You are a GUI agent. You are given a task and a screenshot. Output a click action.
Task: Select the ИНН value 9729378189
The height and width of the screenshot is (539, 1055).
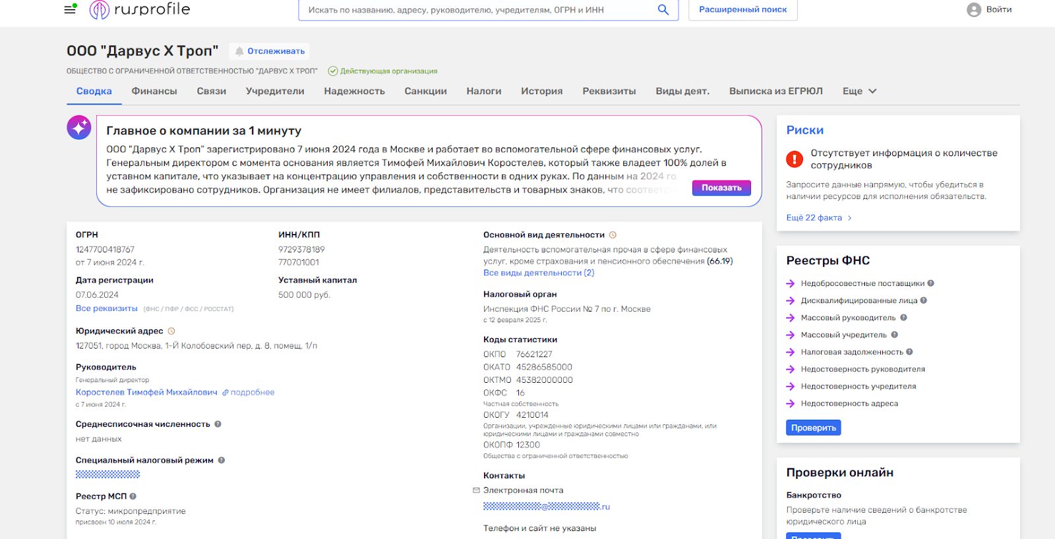click(x=301, y=250)
